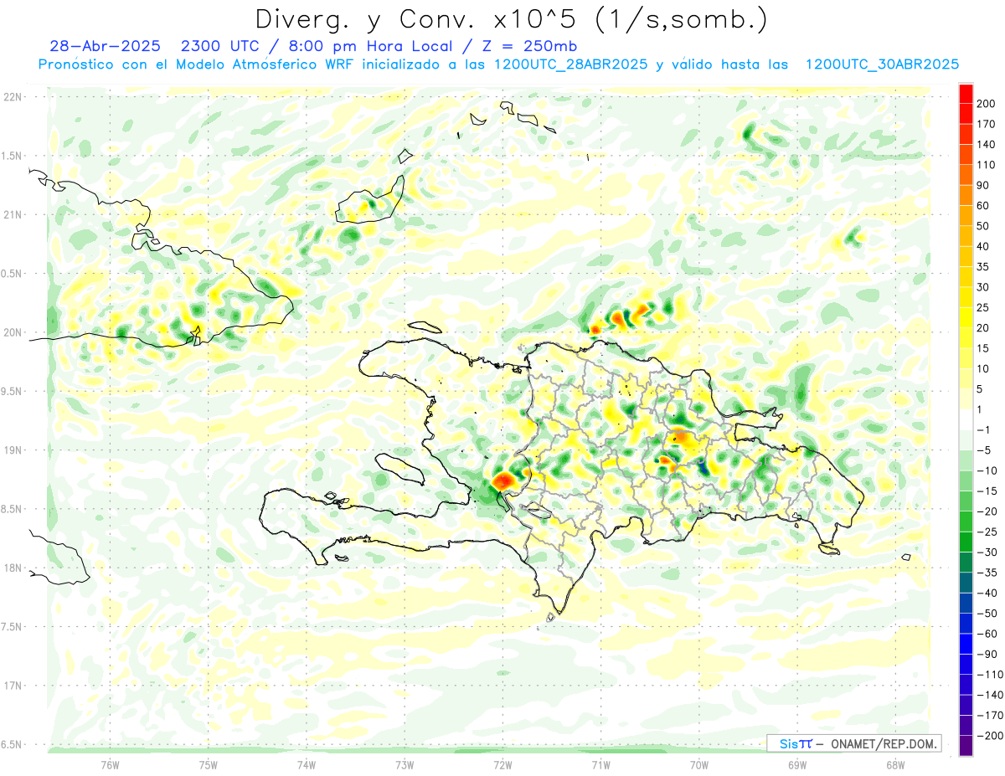Click the "75W" longitude label
The height and width of the screenshot is (776, 1005).
(209, 764)
